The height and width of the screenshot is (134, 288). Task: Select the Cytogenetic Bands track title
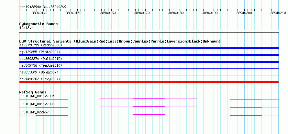coord(39,24)
